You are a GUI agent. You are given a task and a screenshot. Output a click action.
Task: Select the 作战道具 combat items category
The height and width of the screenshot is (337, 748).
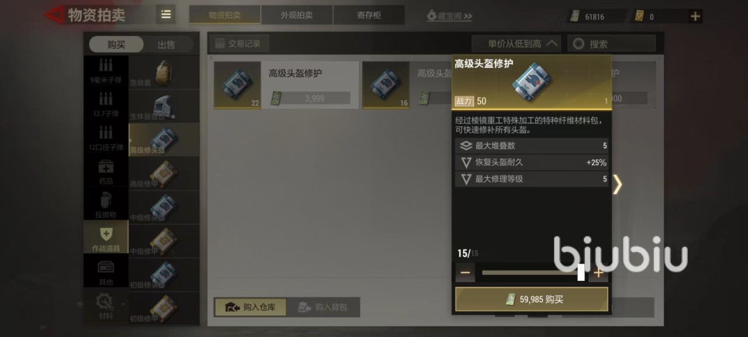coord(106,239)
